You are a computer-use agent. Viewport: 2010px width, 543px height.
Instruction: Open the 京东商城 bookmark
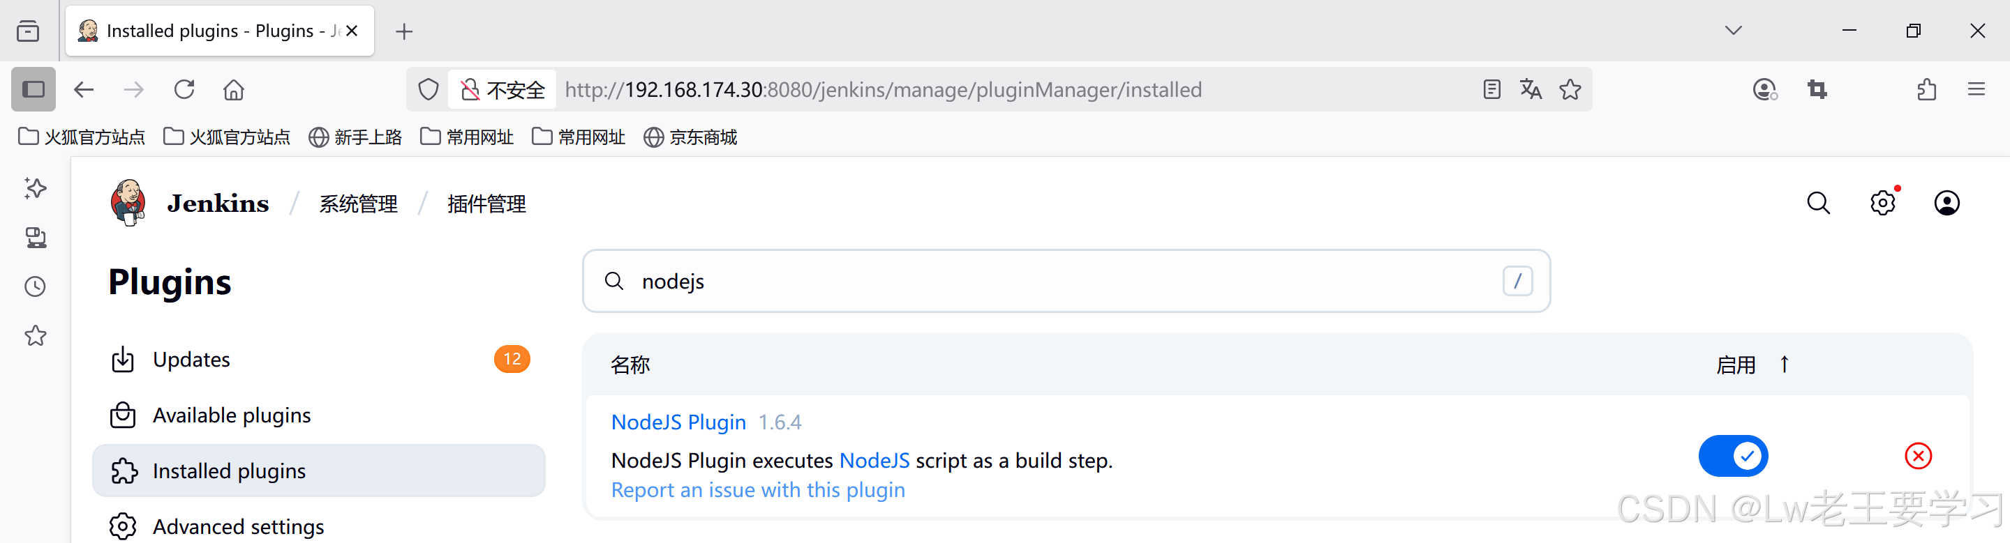tap(690, 137)
